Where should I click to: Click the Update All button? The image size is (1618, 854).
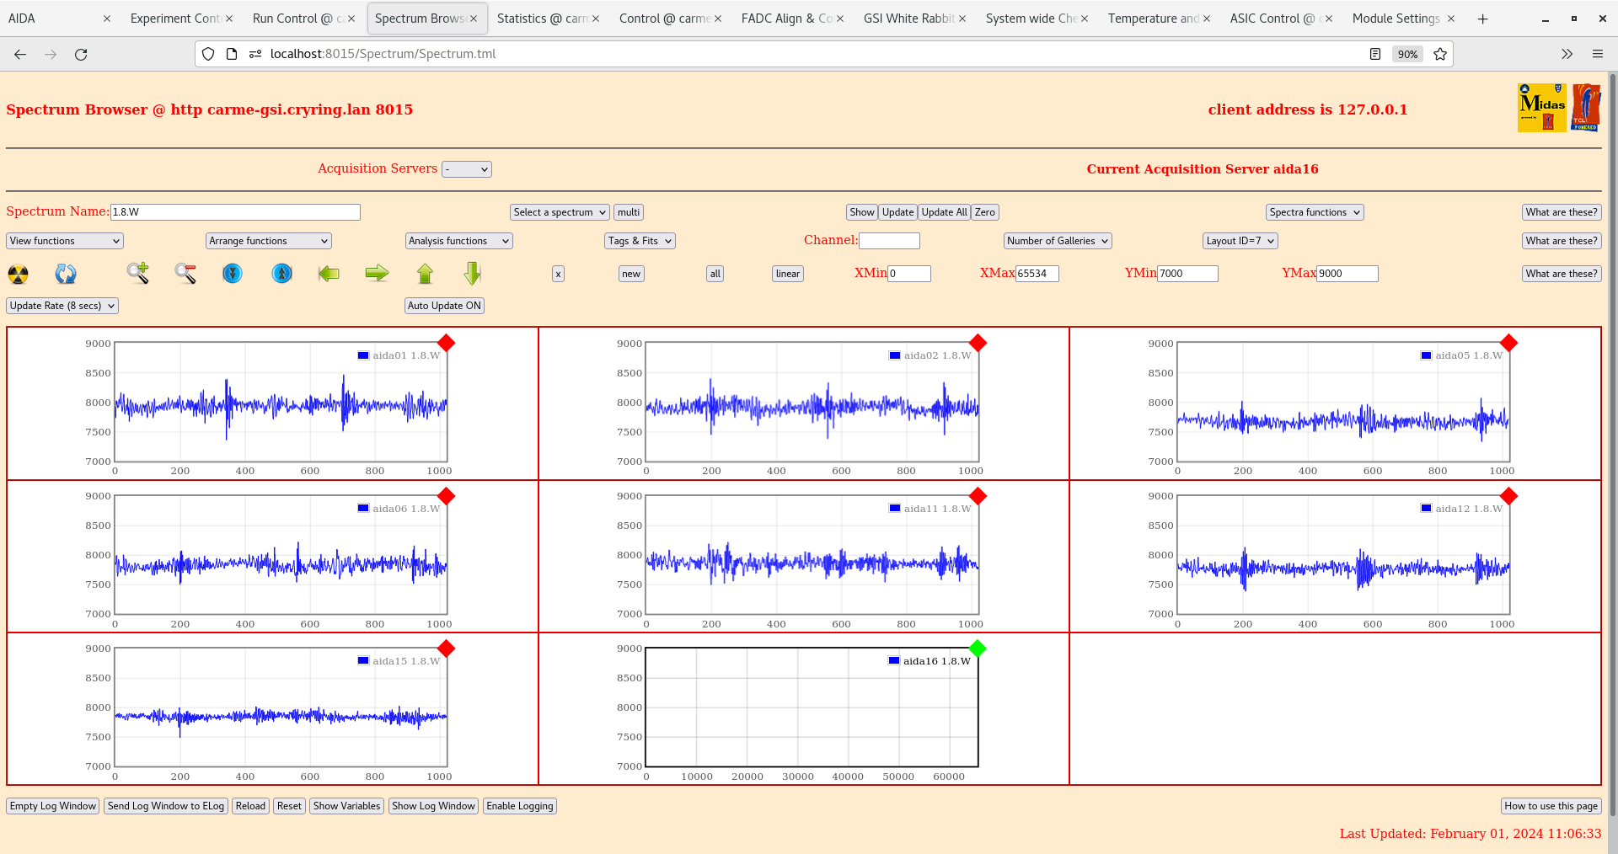pos(943,211)
